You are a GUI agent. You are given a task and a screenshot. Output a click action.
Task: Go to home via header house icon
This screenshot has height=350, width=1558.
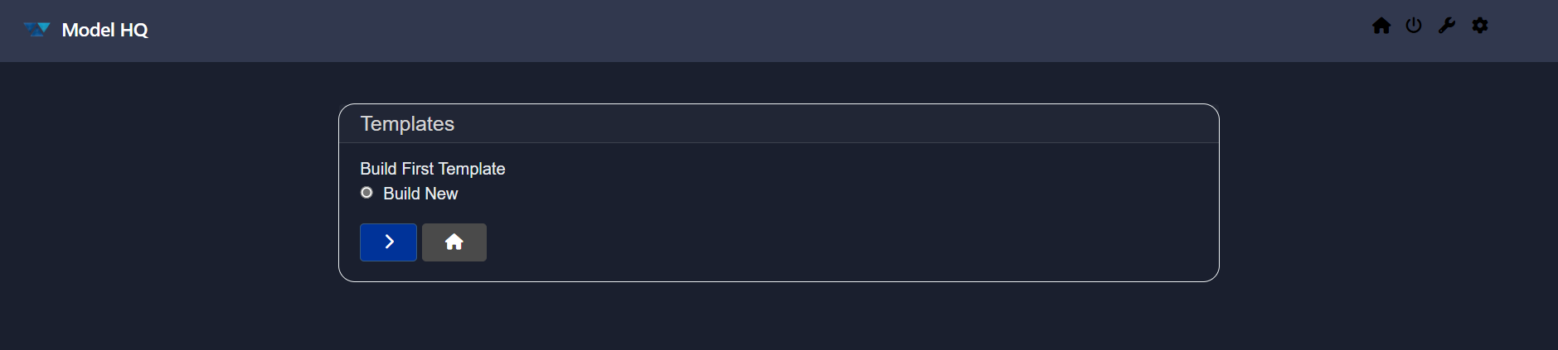point(1381,26)
